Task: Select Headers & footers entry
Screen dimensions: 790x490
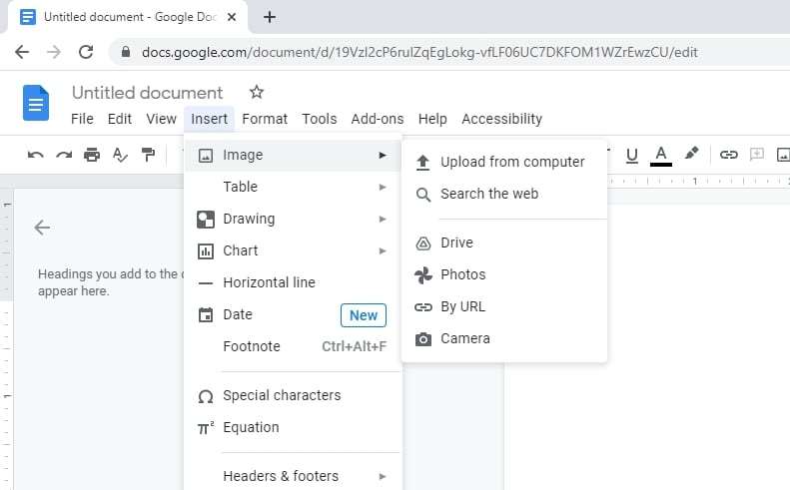Action: coord(293,476)
